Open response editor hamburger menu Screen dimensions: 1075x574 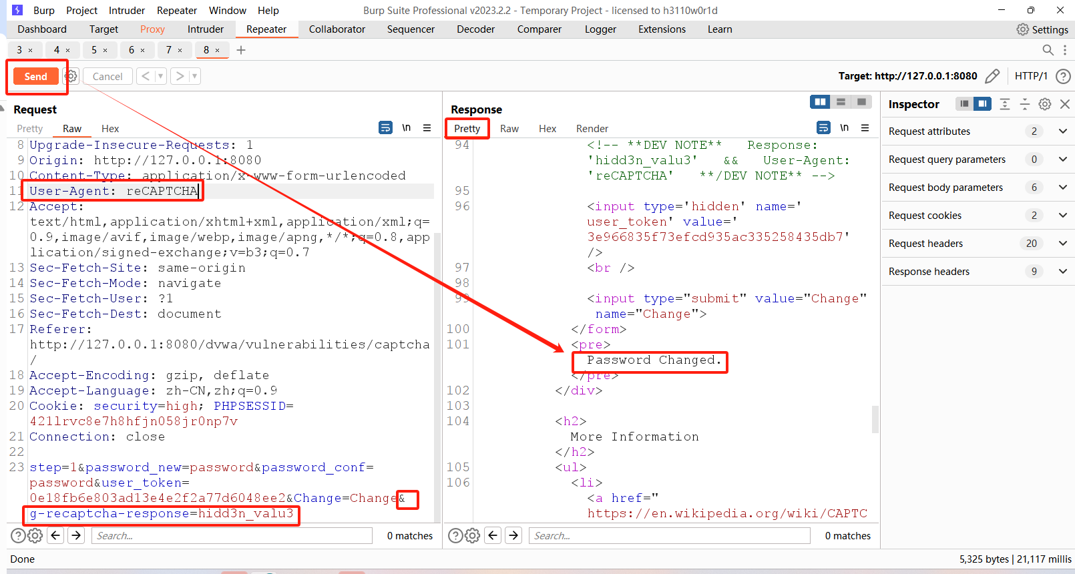[x=865, y=127]
